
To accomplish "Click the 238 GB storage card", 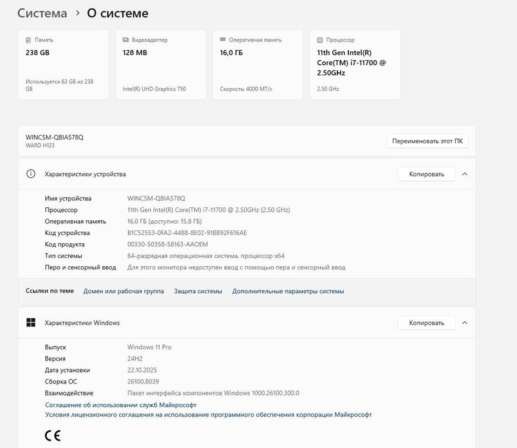I will [63, 65].
